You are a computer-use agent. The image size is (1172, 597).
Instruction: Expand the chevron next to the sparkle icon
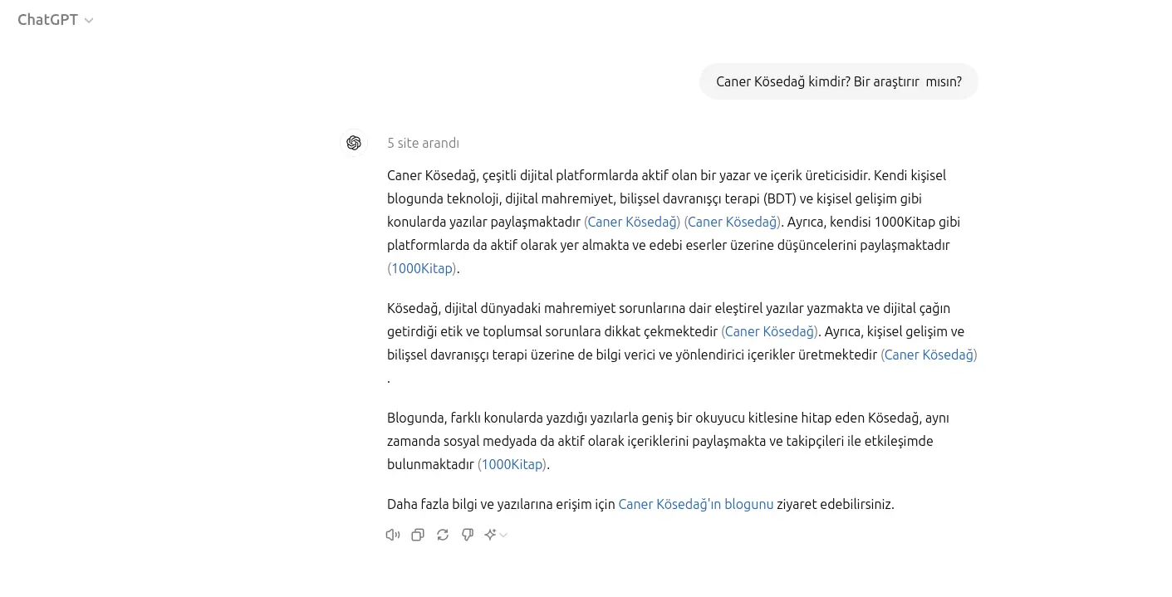click(x=503, y=535)
